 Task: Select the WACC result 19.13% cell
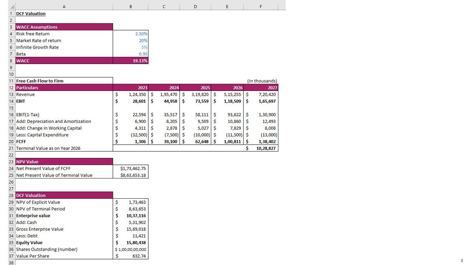click(131, 61)
